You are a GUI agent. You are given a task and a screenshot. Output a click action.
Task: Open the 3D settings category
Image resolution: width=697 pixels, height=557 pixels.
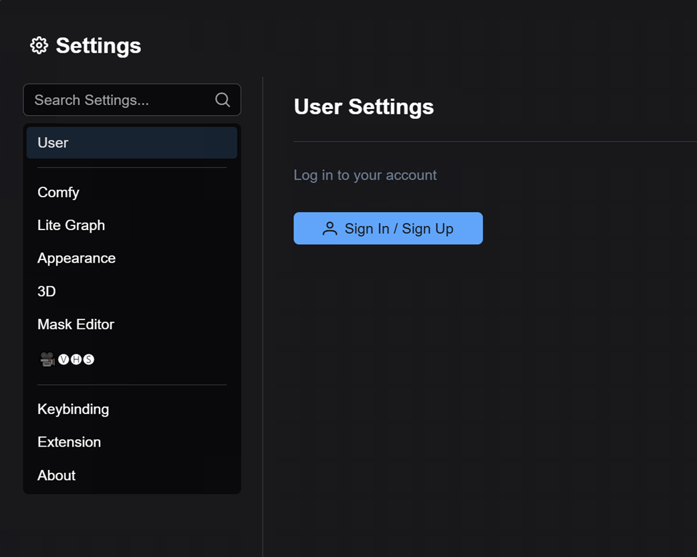point(132,292)
